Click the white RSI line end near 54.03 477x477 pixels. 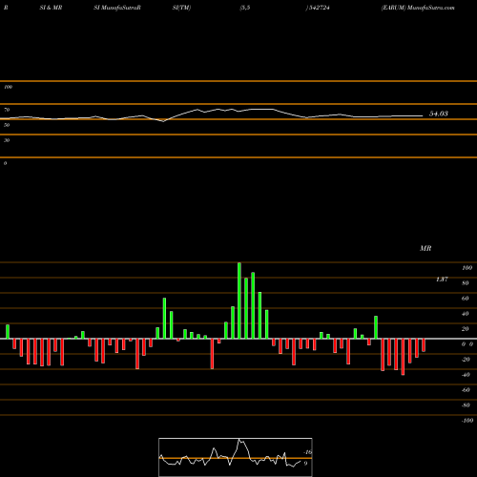pyautogui.click(x=422, y=116)
